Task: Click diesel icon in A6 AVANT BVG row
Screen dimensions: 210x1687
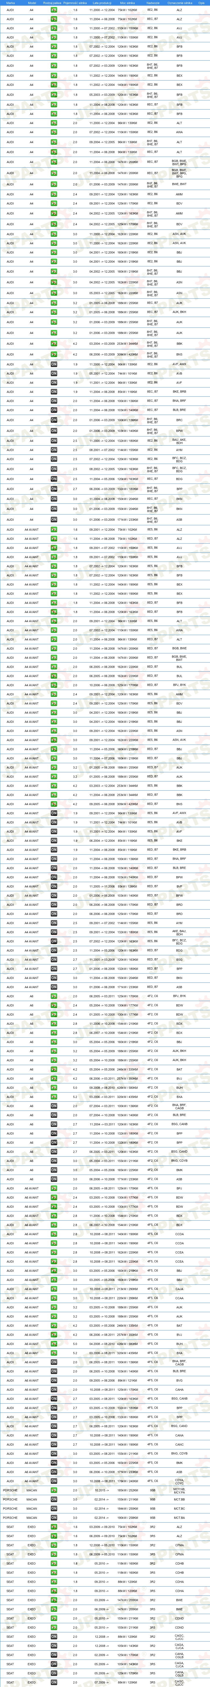Action: coord(54,1380)
